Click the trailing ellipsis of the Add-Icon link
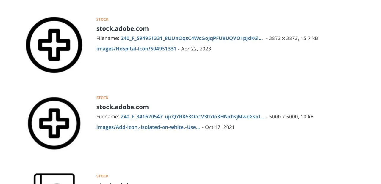The height and width of the screenshot is (184, 381). click(198, 127)
